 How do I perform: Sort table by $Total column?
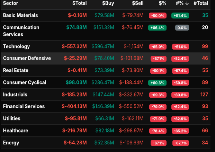pos(79,3)
